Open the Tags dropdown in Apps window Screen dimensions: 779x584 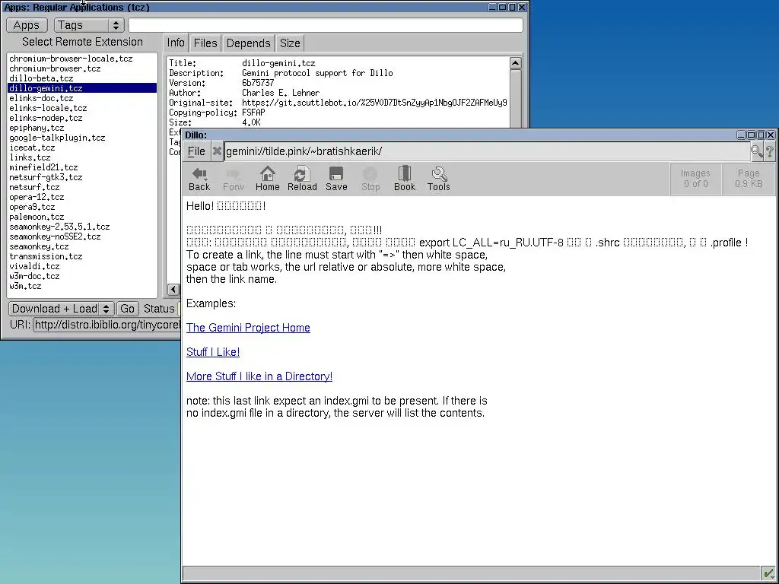(89, 25)
